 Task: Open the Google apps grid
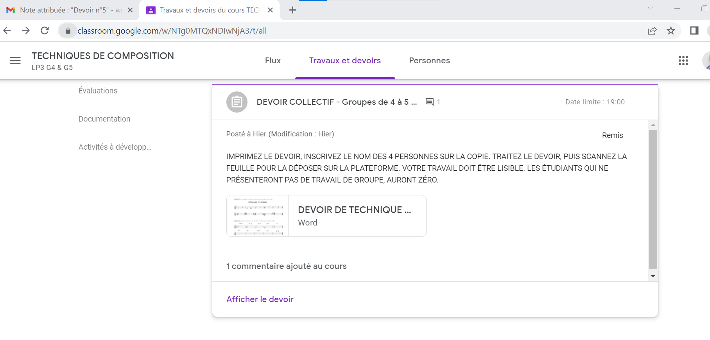pyautogui.click(x=683, y=61)
